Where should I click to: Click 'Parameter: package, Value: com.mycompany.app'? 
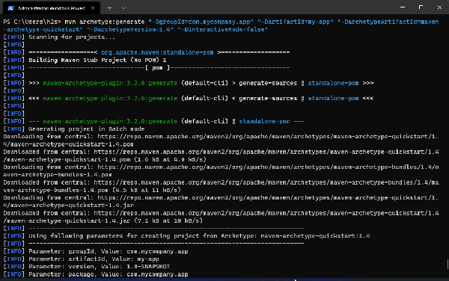[109, 274]
